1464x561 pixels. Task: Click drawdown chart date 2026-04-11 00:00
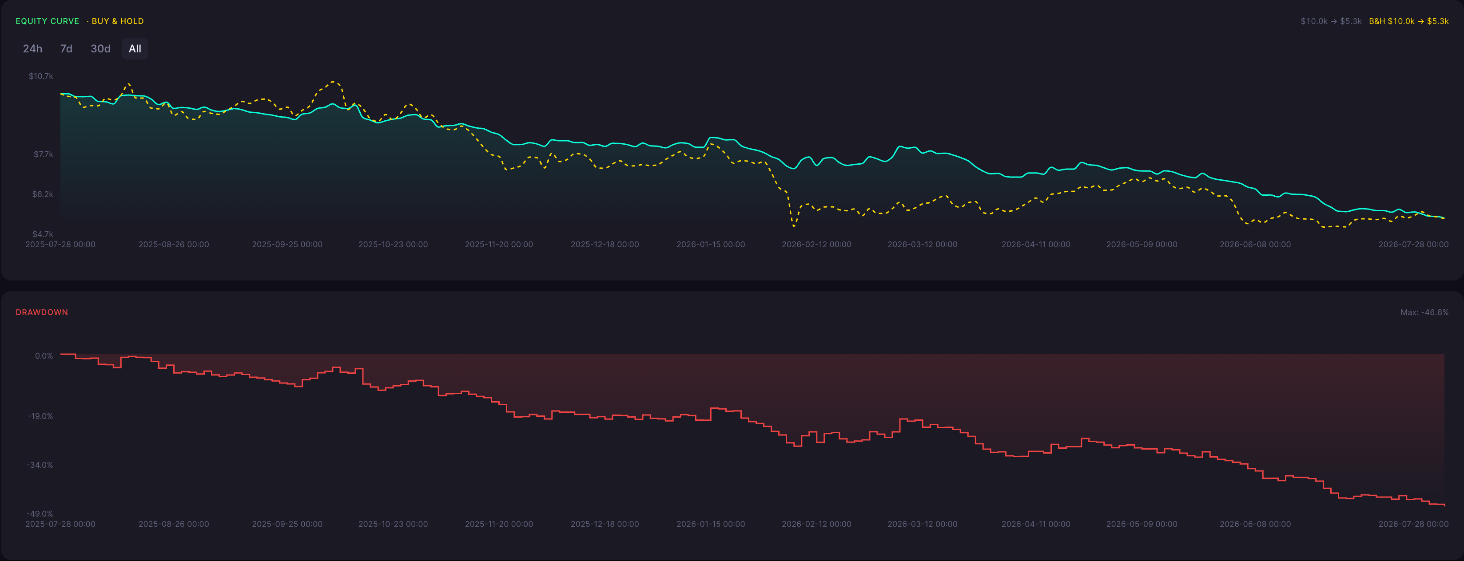[1035, 524]
